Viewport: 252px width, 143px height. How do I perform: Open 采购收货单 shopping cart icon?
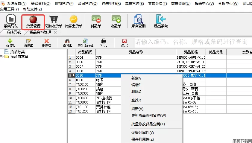pyautogui.click(x=53, y=19)
